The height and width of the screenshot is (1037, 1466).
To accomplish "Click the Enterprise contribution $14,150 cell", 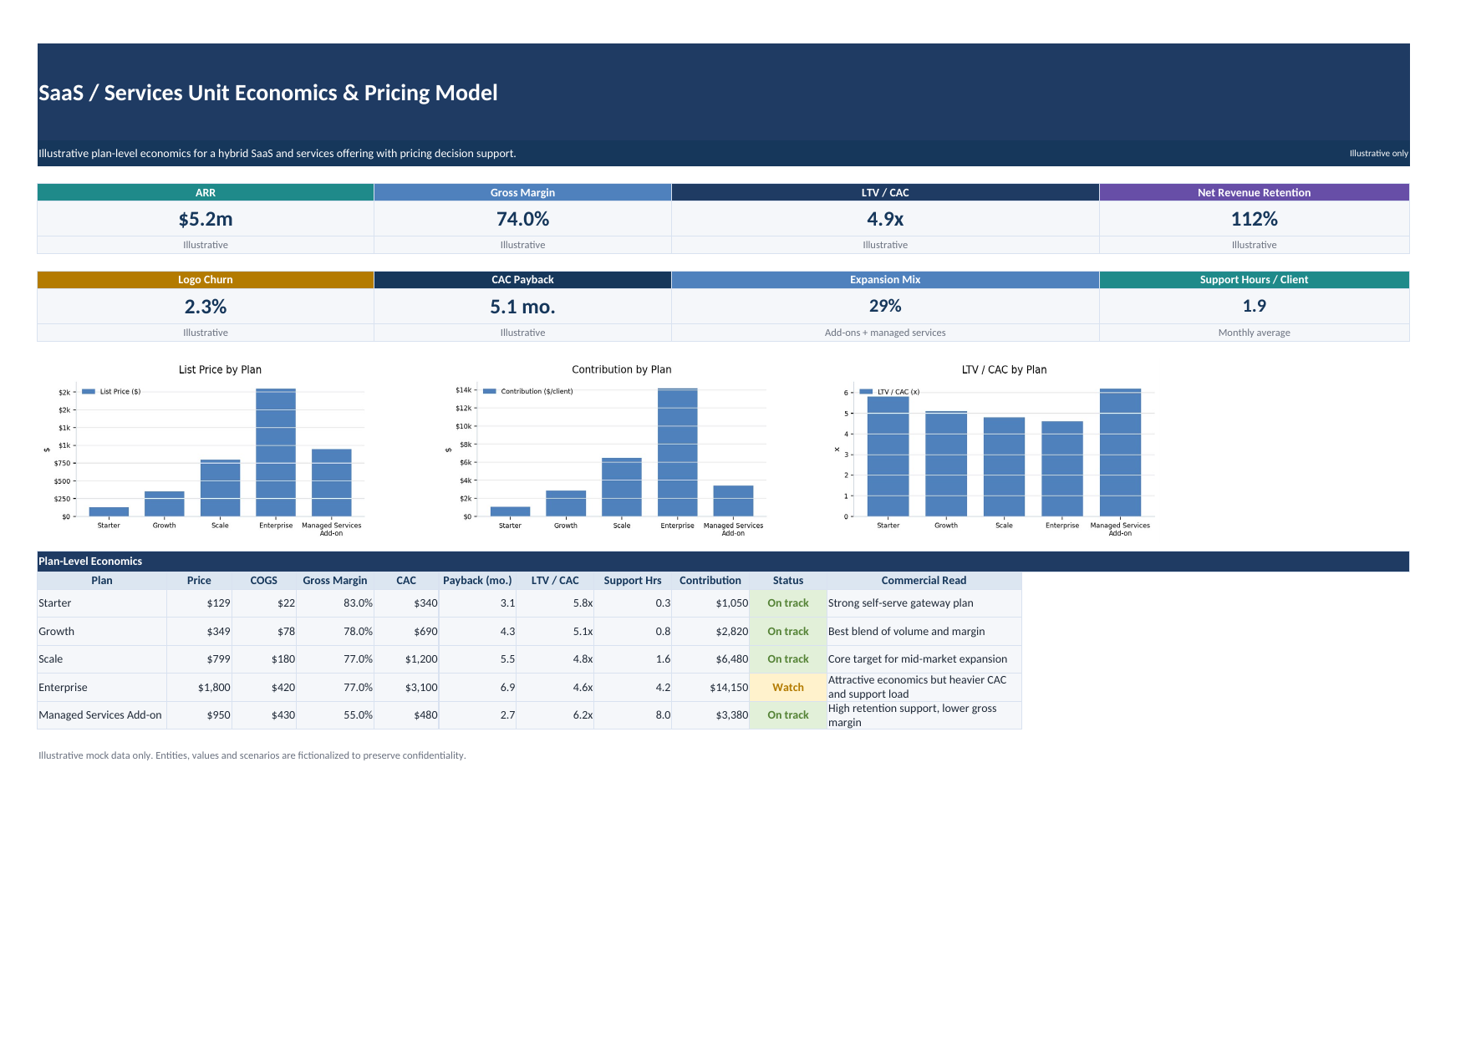I will [710, 688].
